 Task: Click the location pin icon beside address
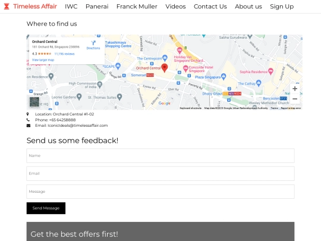coord(27,114)
